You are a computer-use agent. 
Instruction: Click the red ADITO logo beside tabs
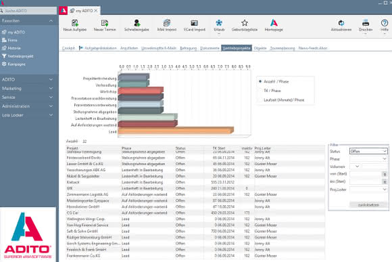[64, 11]
